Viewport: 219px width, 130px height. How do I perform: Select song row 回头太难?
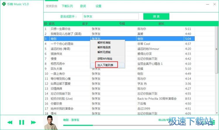(x=119, y=69)
